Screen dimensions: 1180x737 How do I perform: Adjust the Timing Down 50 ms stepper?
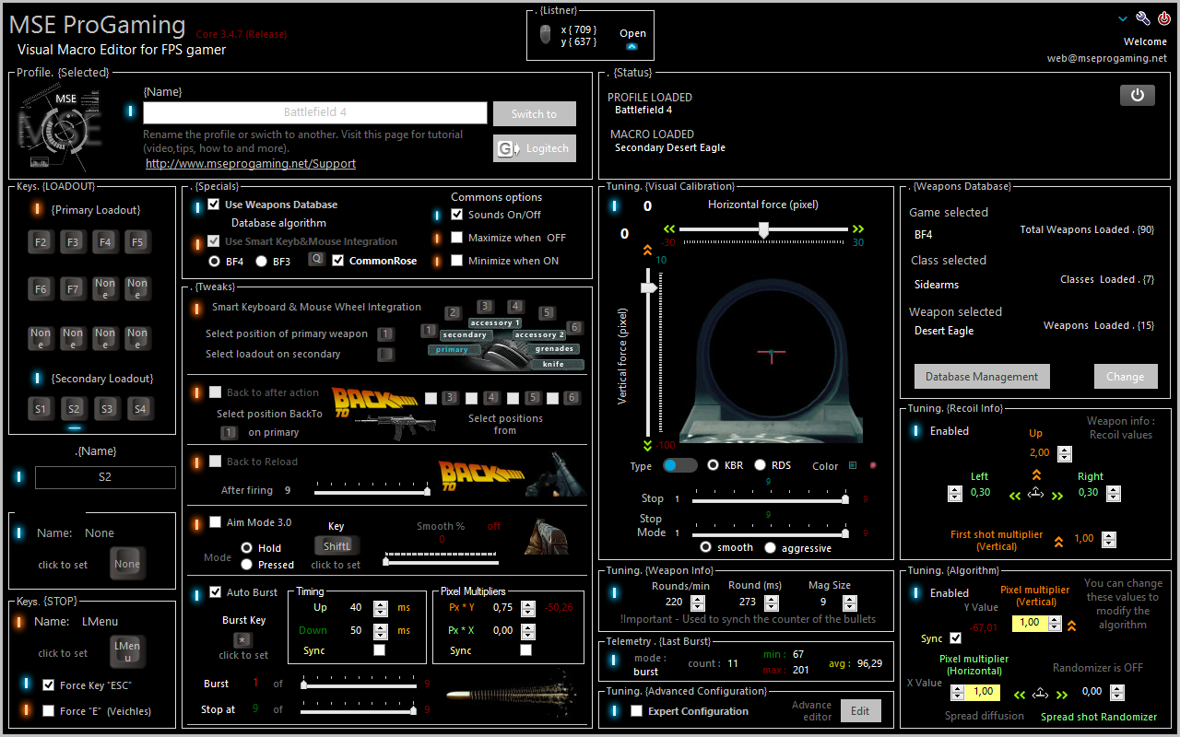(381, 631)
